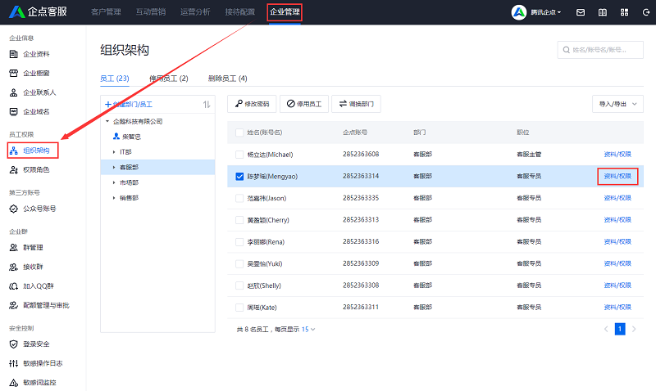Open 权限角色 in the sidebar
The image size is (656, 391).
pyautogui.click(x=35, y=169)
